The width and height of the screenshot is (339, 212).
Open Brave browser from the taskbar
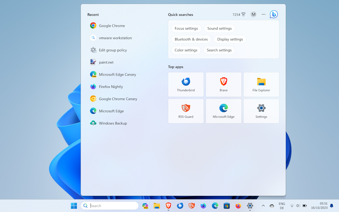click(x=168, y=205)
